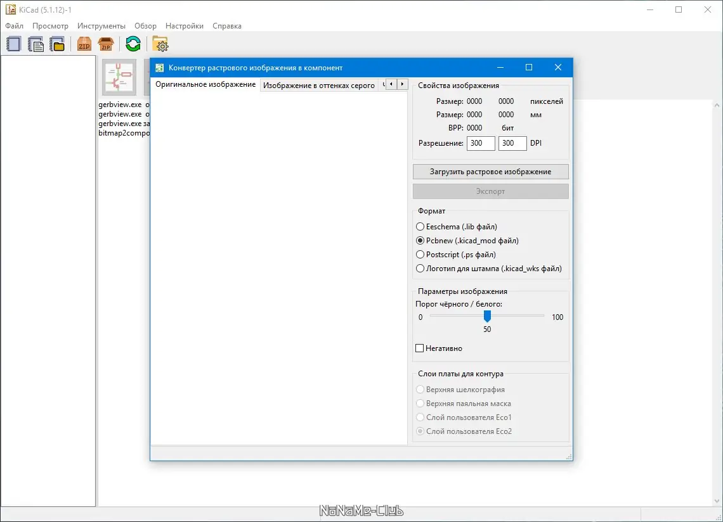Choose Верхняя шелкография layer option
Screen dimensions: 723x522
(460, 390)
